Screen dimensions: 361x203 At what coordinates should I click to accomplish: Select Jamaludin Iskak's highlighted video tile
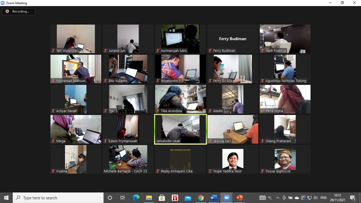180,129
